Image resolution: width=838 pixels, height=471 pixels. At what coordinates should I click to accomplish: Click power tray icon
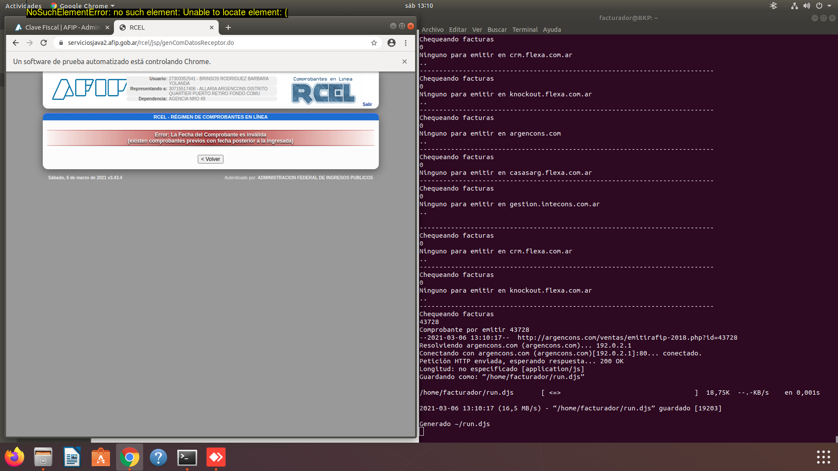point(819,6)
